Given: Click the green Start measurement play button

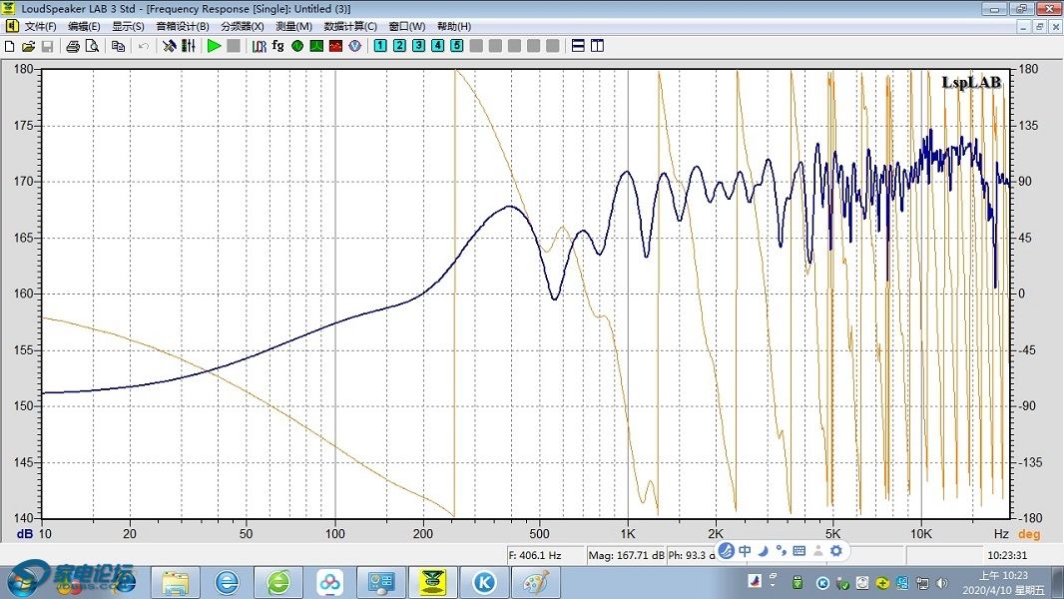Looking at the screenshot, I should coord(214,46).
